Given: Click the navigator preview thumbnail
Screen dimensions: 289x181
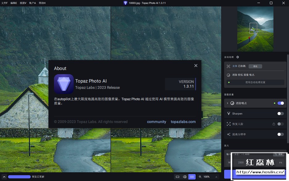Looking at the screenshot, I should click(x=255, y=29).
